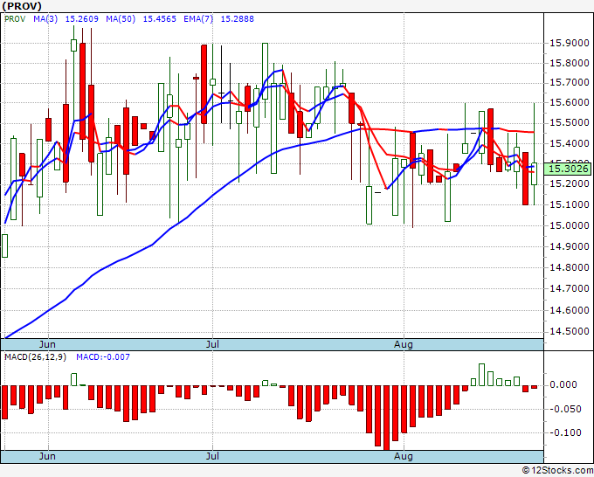
Task: Click Aug on the MACD panel time axis
Action: (403, 456)
